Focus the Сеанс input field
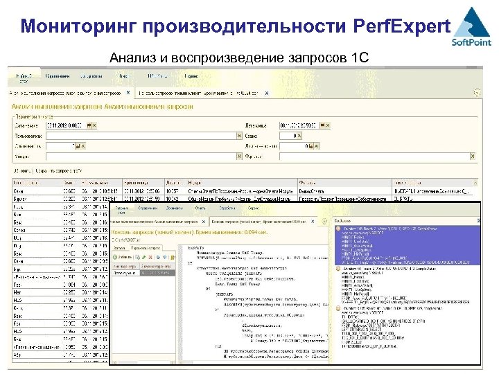 point(288,136)
